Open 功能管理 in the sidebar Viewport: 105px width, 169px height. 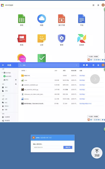coord(6,117)
